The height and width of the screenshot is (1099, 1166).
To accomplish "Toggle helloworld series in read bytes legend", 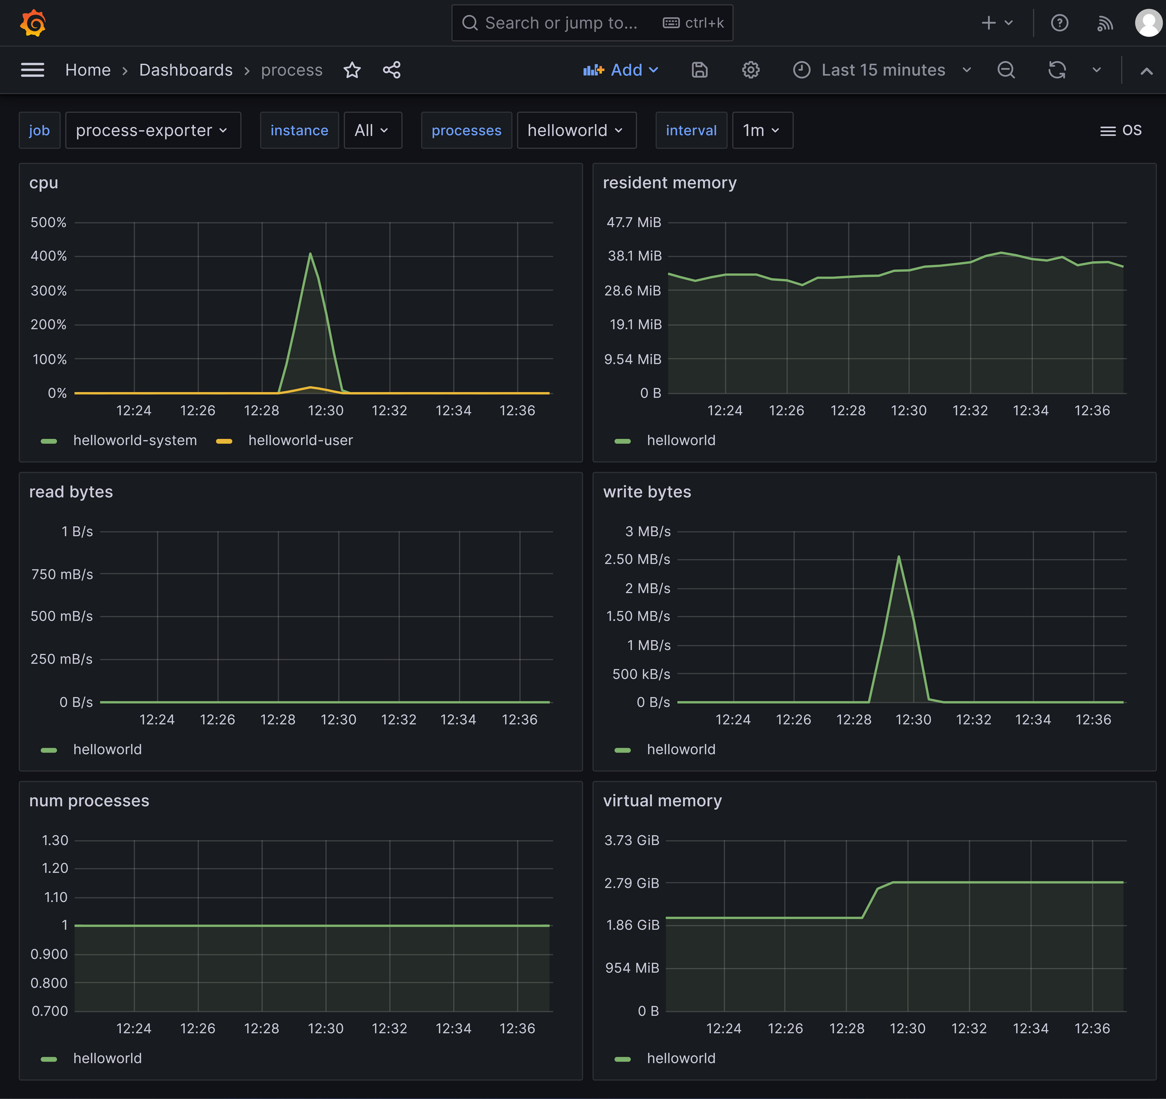I will (x=107, y=749).
